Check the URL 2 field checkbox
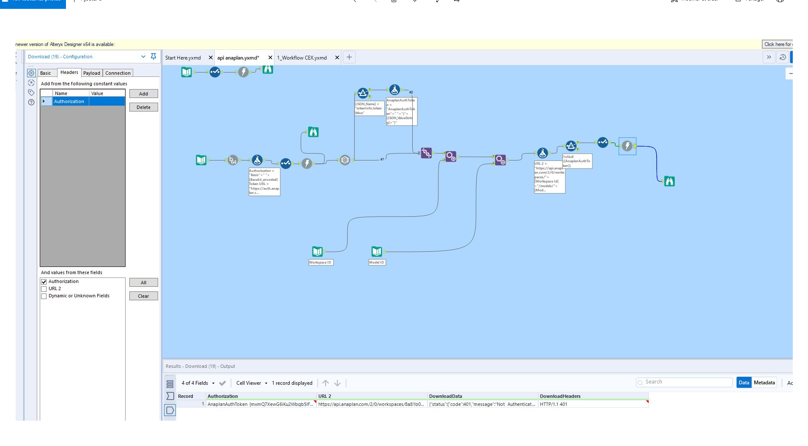Viewport: 808px width, 446px height. pyautogui.click(x=44, y=289)
